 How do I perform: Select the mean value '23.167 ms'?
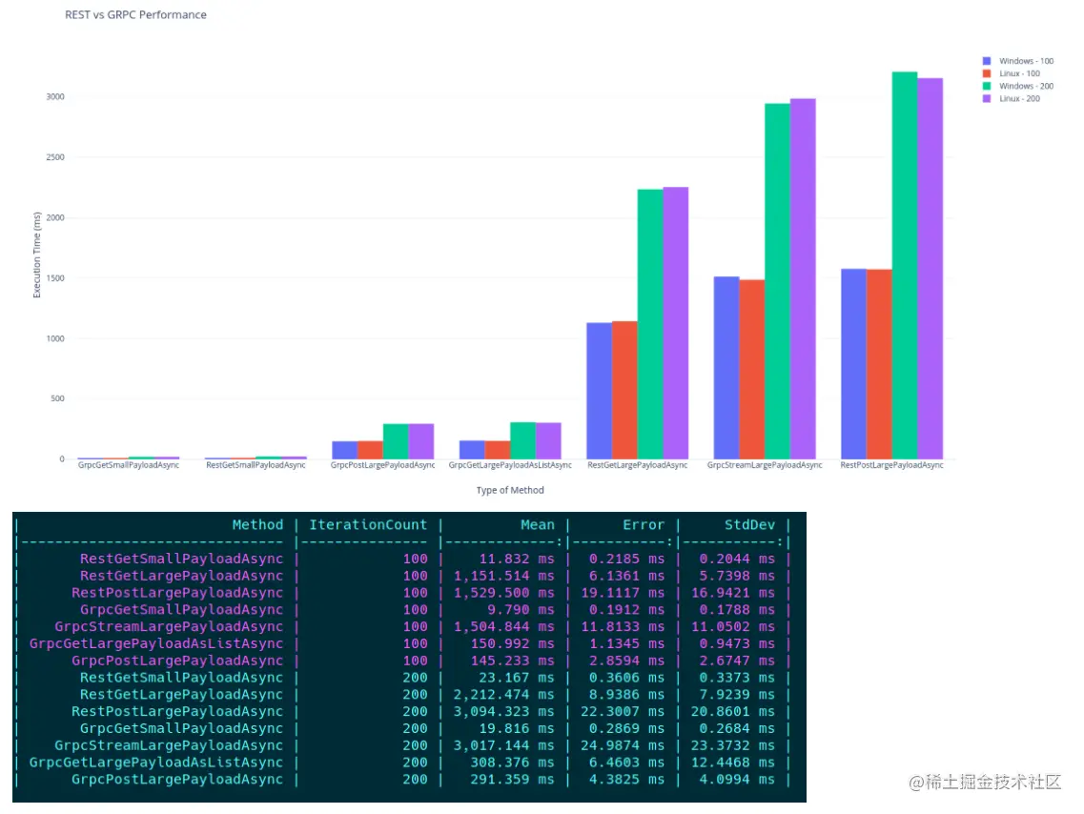[517, 677]
